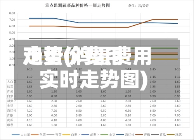Select 西红柿 price 7.20 under 1-10
Viewport: 194px width, 140px height.
29,110
